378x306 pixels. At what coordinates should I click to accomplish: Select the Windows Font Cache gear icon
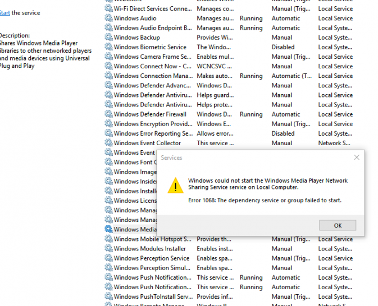pyautogui.click(x=108, y=162)
